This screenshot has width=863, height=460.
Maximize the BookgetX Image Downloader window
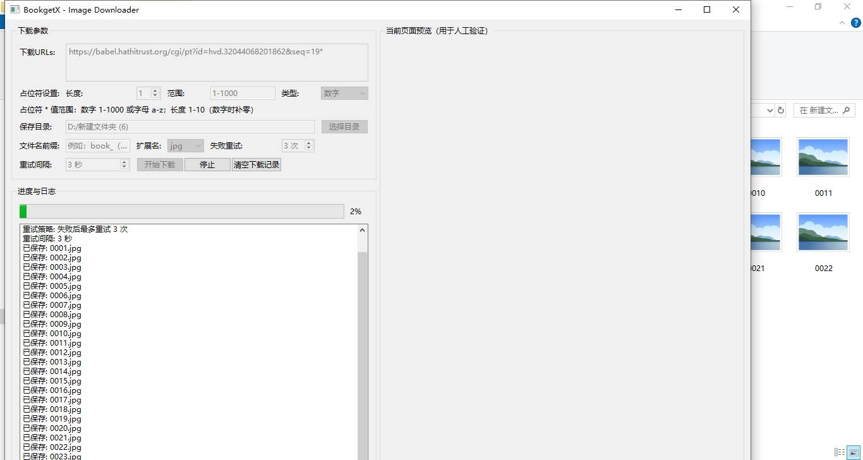point(707,9)
